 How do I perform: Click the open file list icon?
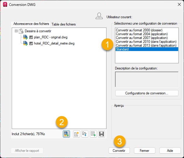[85, 134]
